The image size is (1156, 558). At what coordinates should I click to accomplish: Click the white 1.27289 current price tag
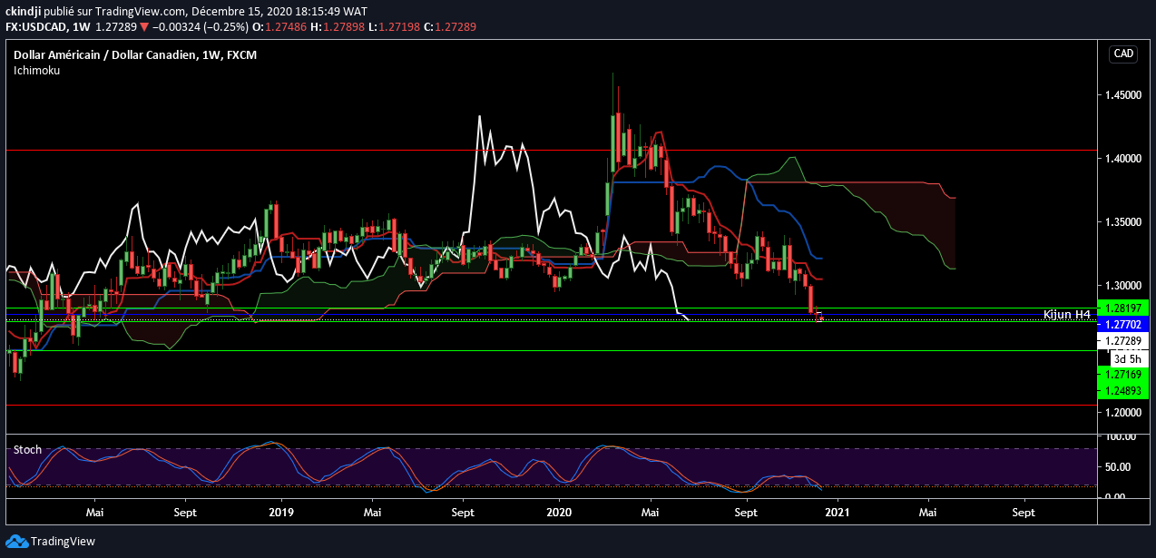(1123, 341)
